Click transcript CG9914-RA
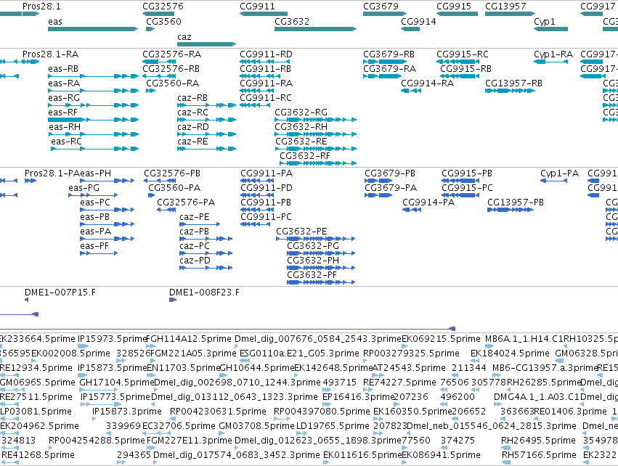The image size is (618, 466). coord(427,83)
